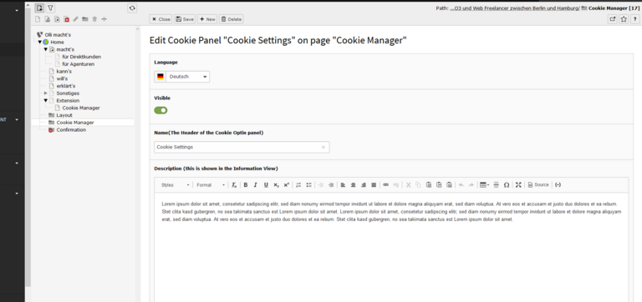Click the New button

207,19
